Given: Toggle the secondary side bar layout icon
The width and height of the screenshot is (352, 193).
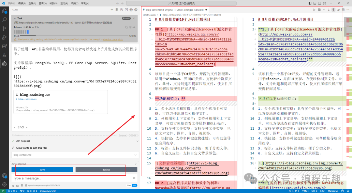Looking at the screenshot, I should (x=319, y=3).
